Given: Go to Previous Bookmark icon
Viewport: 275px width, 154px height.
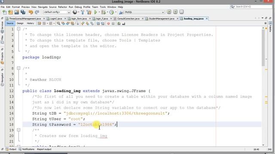Looking at the screenshot, I should pyautogui.click(x=83, y=24).
